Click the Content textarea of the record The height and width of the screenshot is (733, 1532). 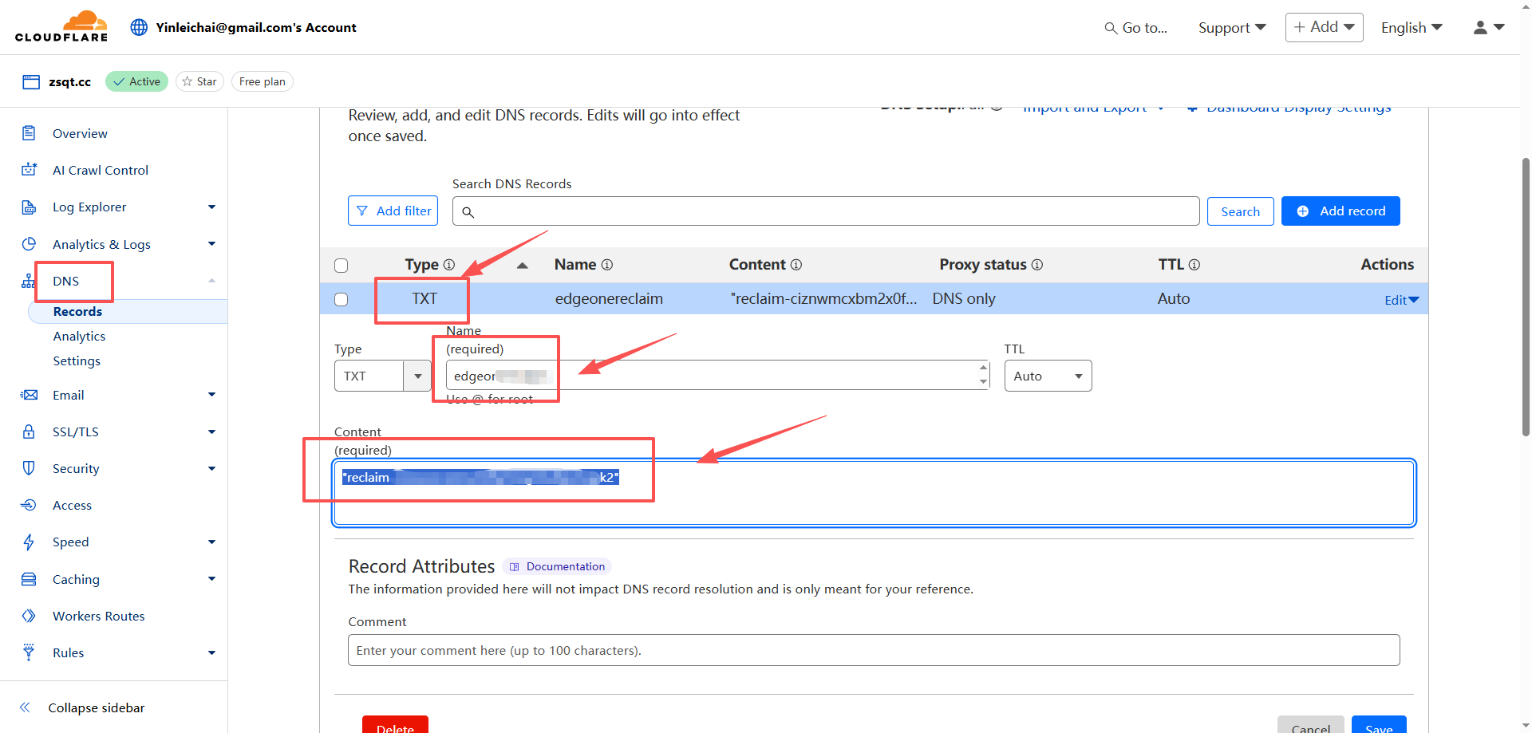coord(874,493)
